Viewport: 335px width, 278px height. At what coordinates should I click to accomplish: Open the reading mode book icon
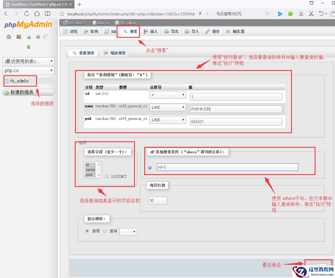click(47, 14)
